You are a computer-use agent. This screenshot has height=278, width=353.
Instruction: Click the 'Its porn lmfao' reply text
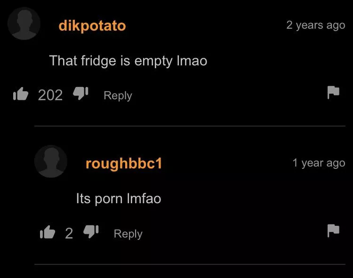coord(119,199)
